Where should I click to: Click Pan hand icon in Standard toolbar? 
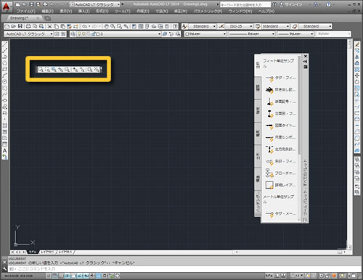pyautogui.click(x=107, y=26)
